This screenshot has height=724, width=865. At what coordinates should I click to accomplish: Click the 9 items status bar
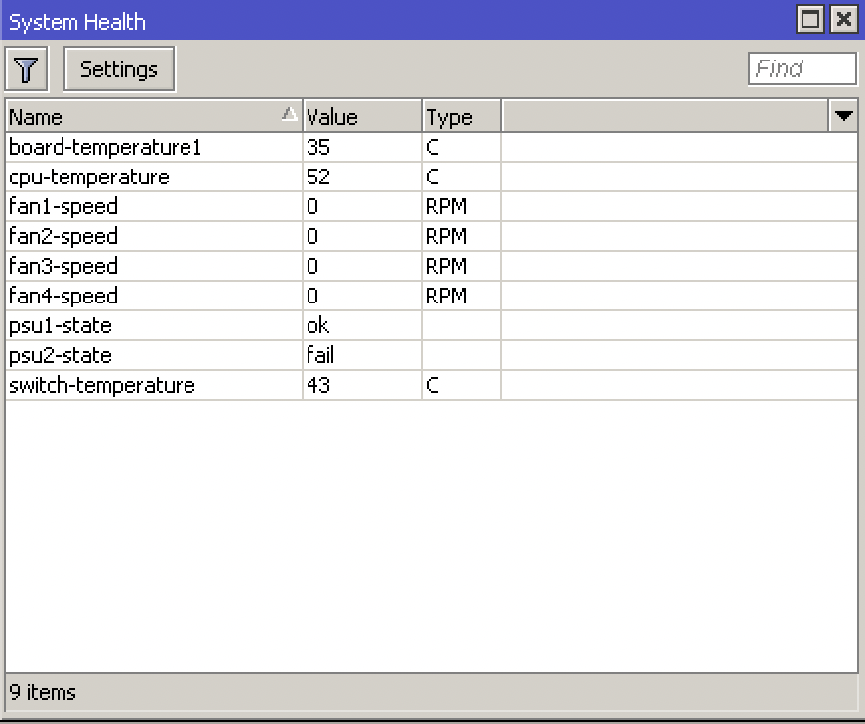point(42,692)
